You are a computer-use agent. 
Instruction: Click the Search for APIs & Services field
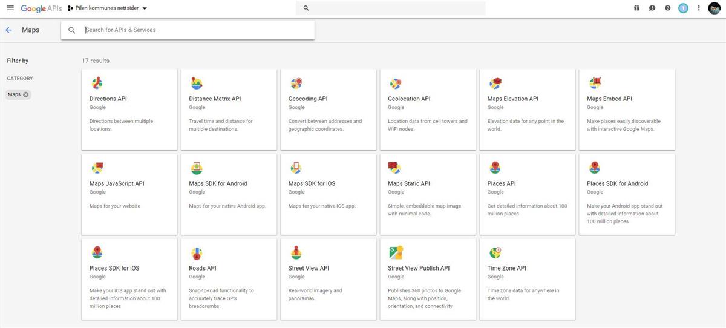point(194,30)
